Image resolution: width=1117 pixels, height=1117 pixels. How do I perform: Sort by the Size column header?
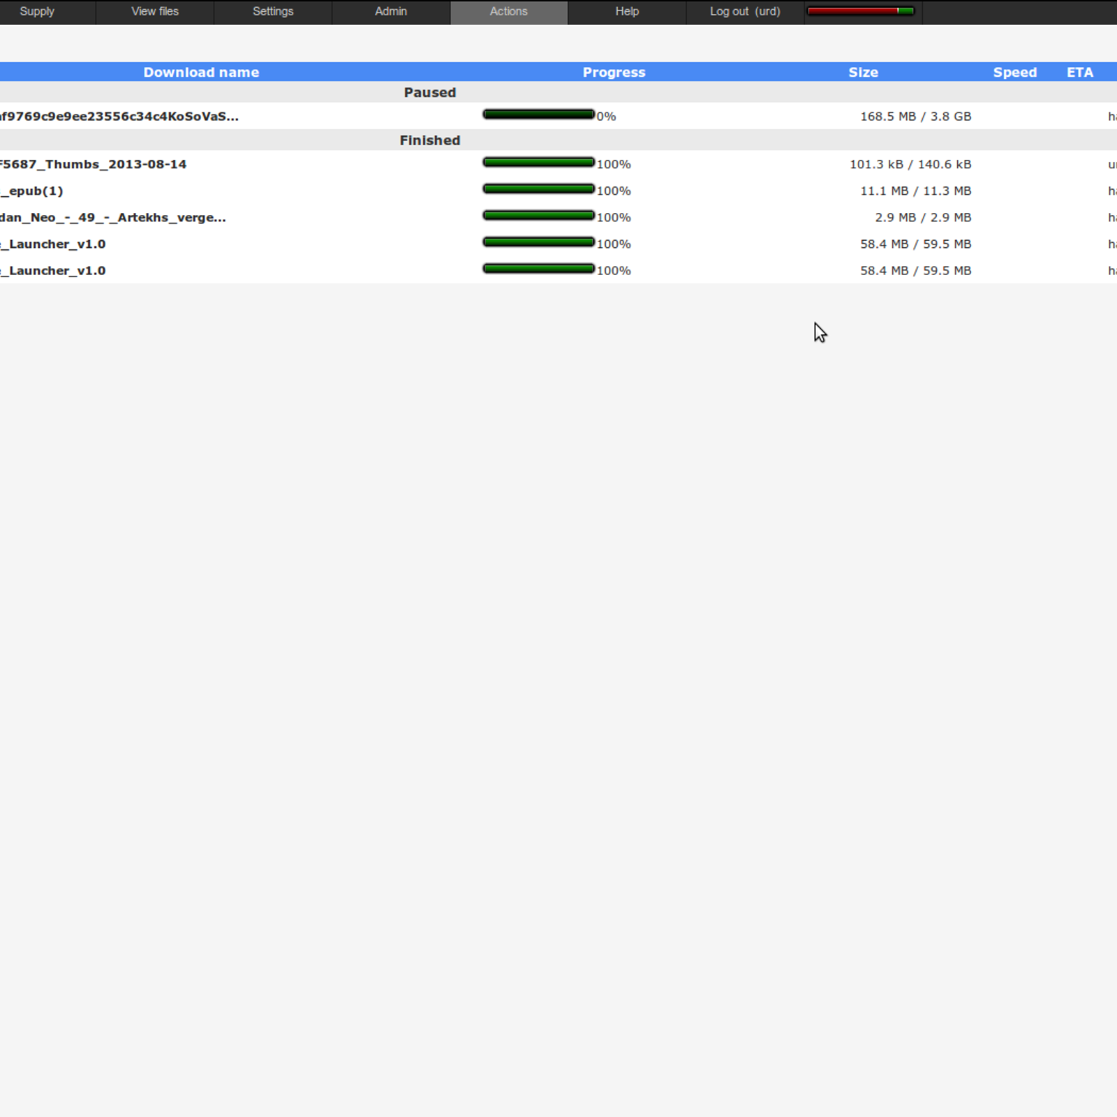click(x=863, y=73)
